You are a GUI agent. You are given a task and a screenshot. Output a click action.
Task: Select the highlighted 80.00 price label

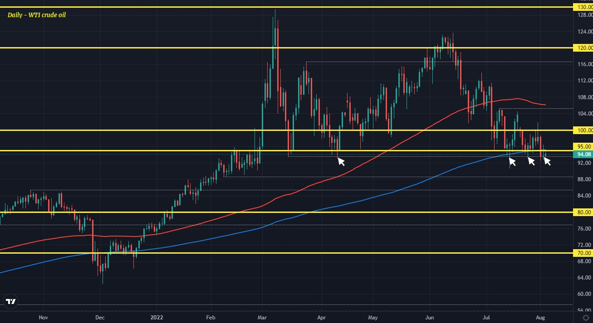tap(583, 212)
